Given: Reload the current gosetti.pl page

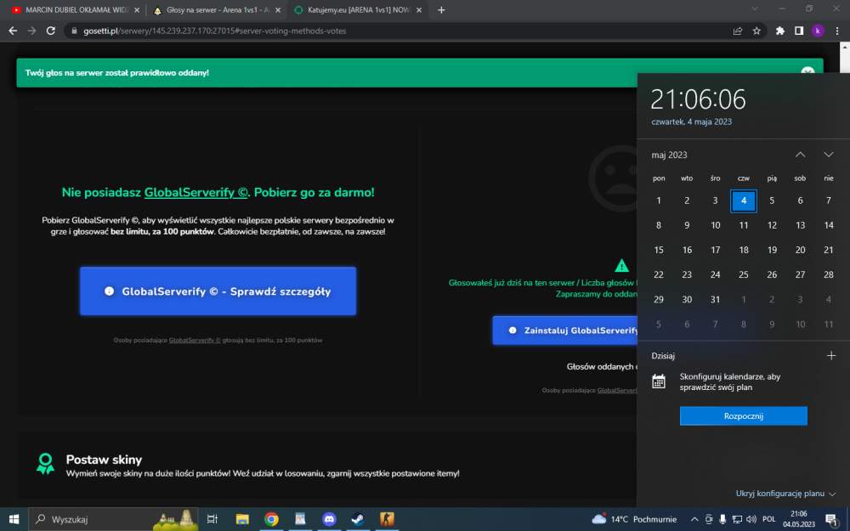Looking at the screenshot, I should [51, 31].
